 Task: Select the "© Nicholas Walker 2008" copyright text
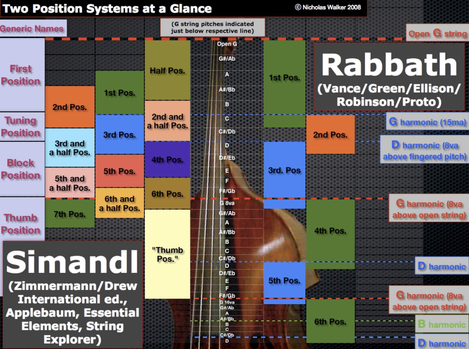coord(328,7)
